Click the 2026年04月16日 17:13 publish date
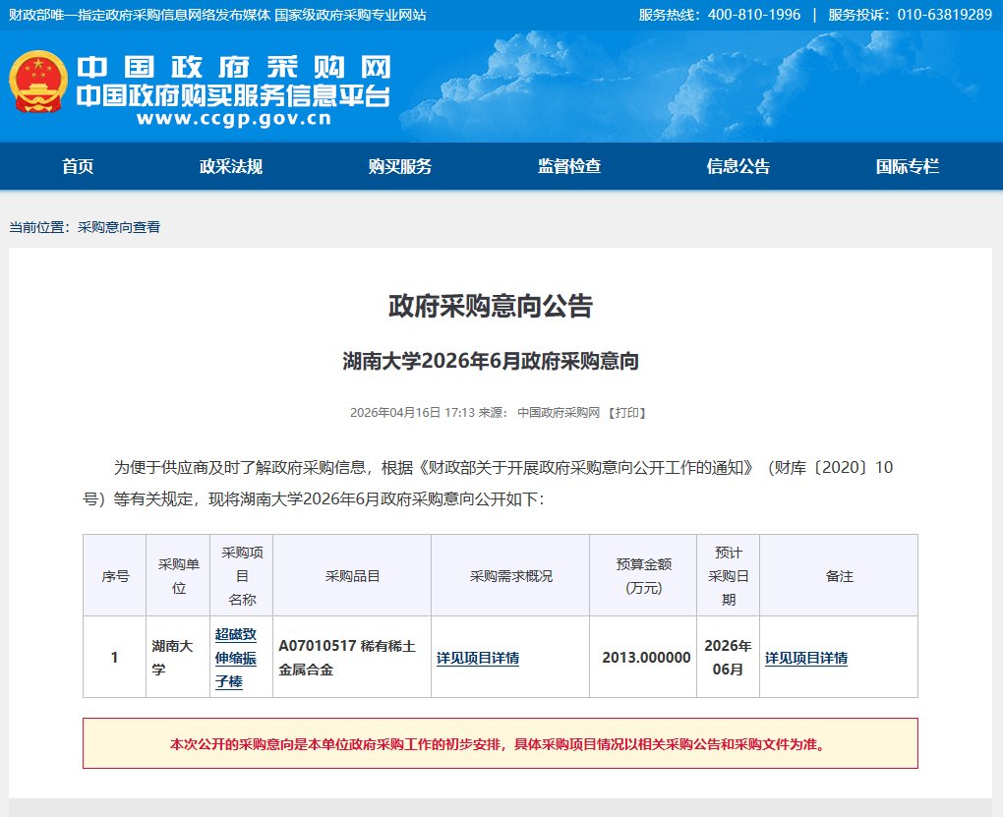Viewport: 1003px width, 817px height. pyautogui.click(x=413, y=413)
